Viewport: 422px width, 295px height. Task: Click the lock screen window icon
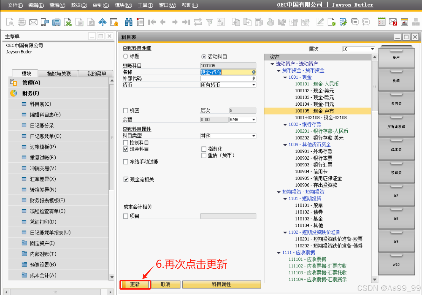[x=114, y=22]
